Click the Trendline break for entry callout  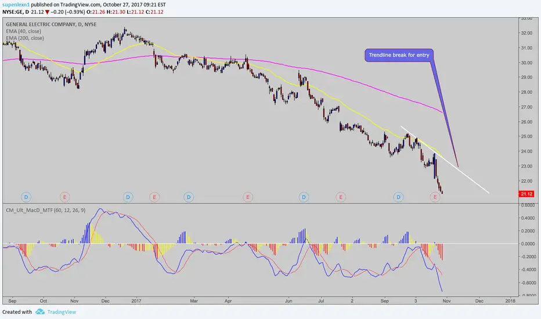pyautogui.click(x=399, y=55)
